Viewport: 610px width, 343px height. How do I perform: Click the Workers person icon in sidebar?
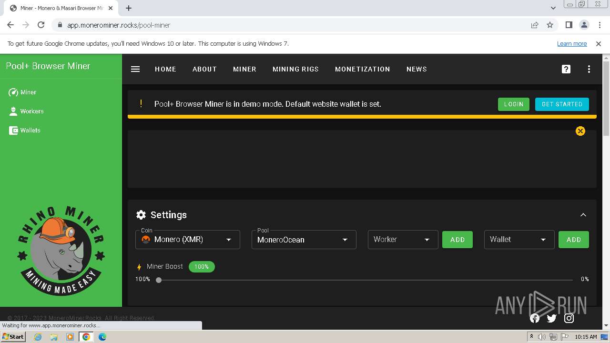(x=13, y=111)
